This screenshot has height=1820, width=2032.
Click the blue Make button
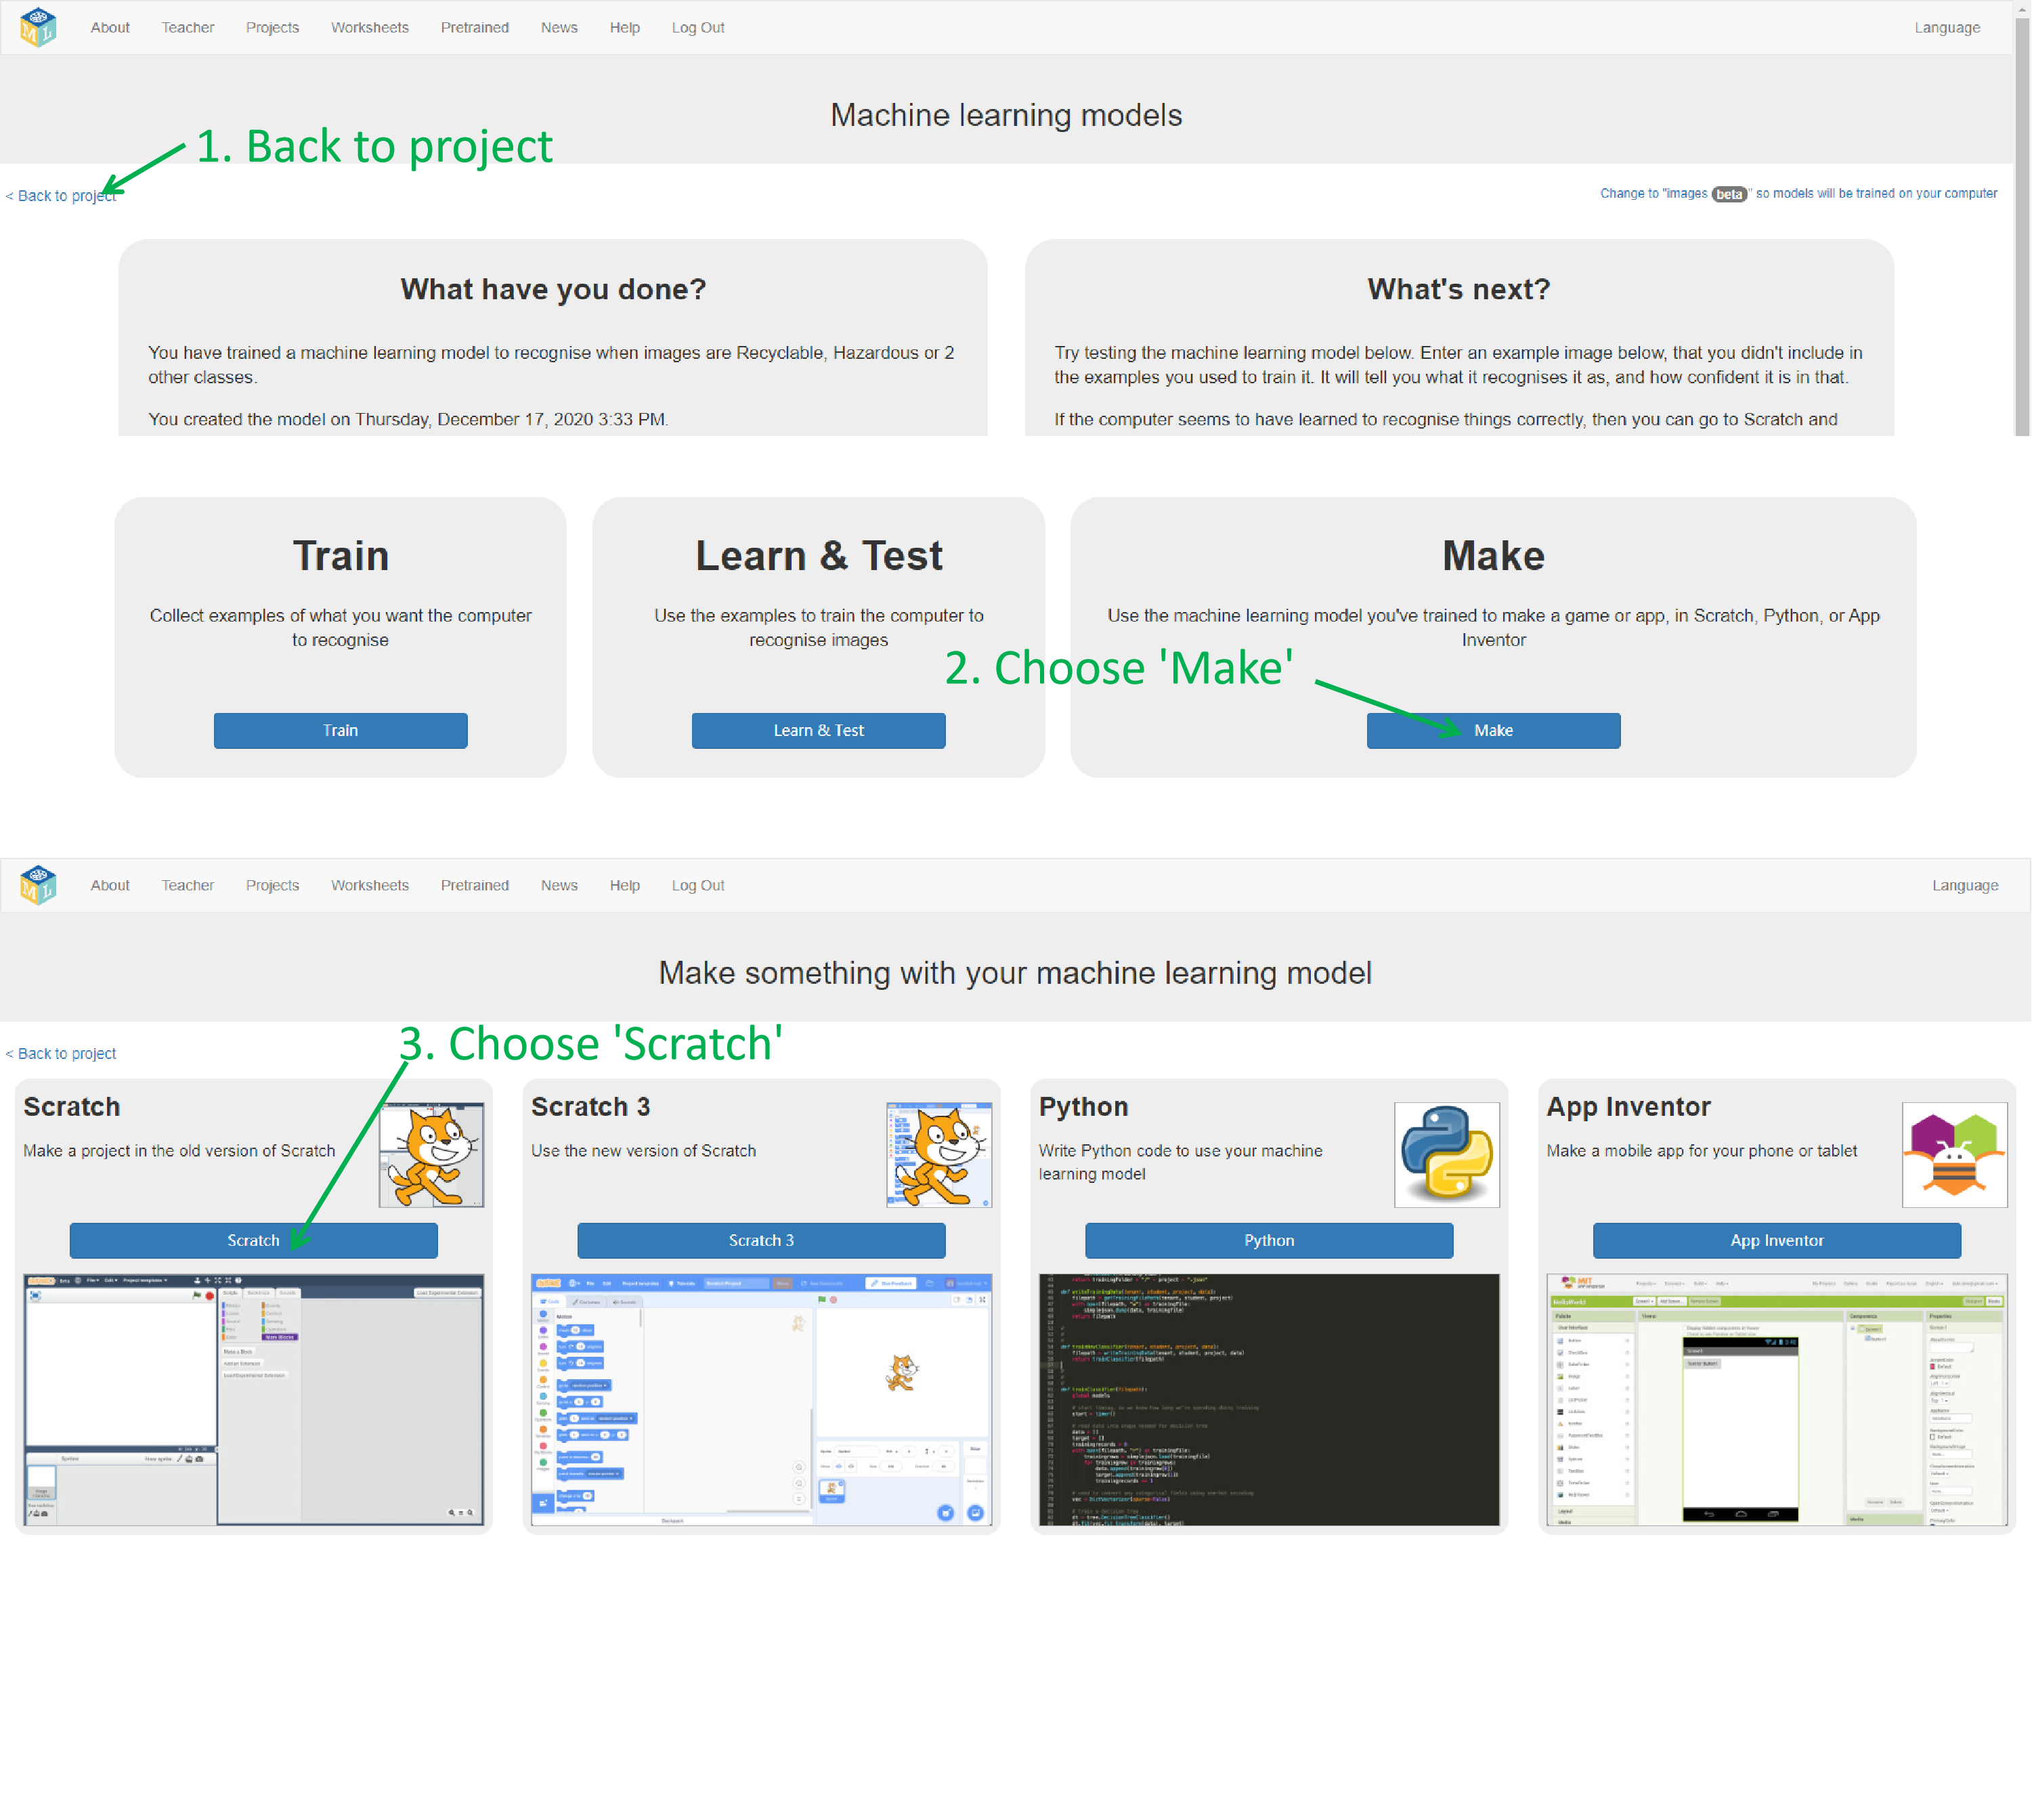tap(1493, 730)
